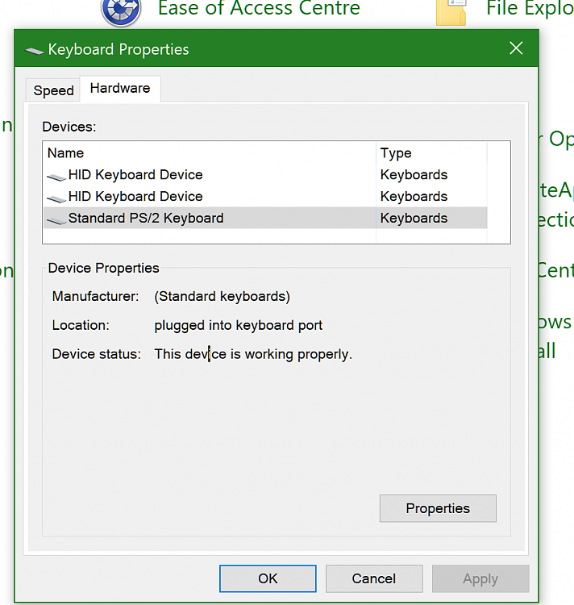Viewport: 574px width, 605px height.
Task: Select the Standard PS/2 Keyboard name
Action: pyautogui.click(x=146, y=219)
